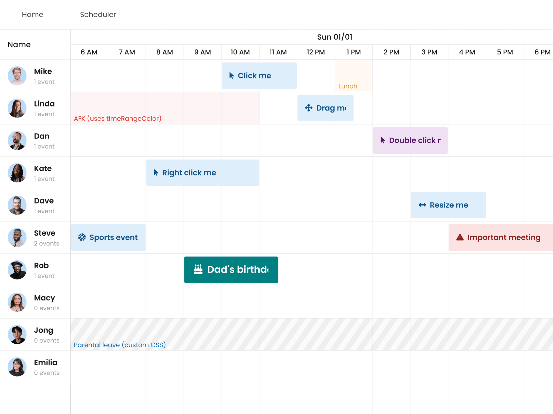The width and height of the screenshot is (553, 414).
Task: Click the cursor icon in Double click event
Action: (x=383, y=140)
